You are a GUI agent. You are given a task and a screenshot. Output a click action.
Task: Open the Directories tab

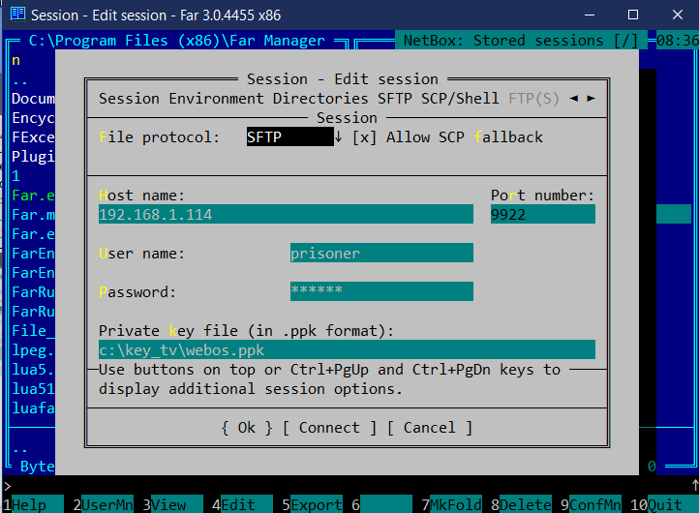click(x=320, y=99)
